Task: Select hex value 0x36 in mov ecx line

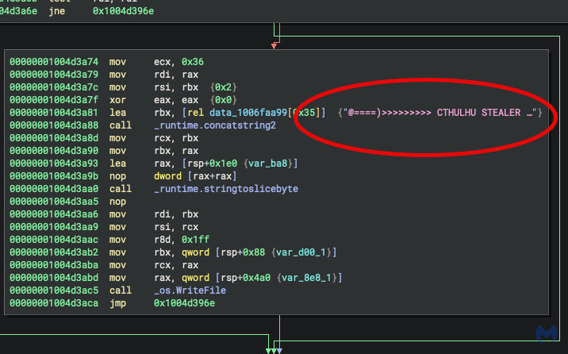Action: 192,62
